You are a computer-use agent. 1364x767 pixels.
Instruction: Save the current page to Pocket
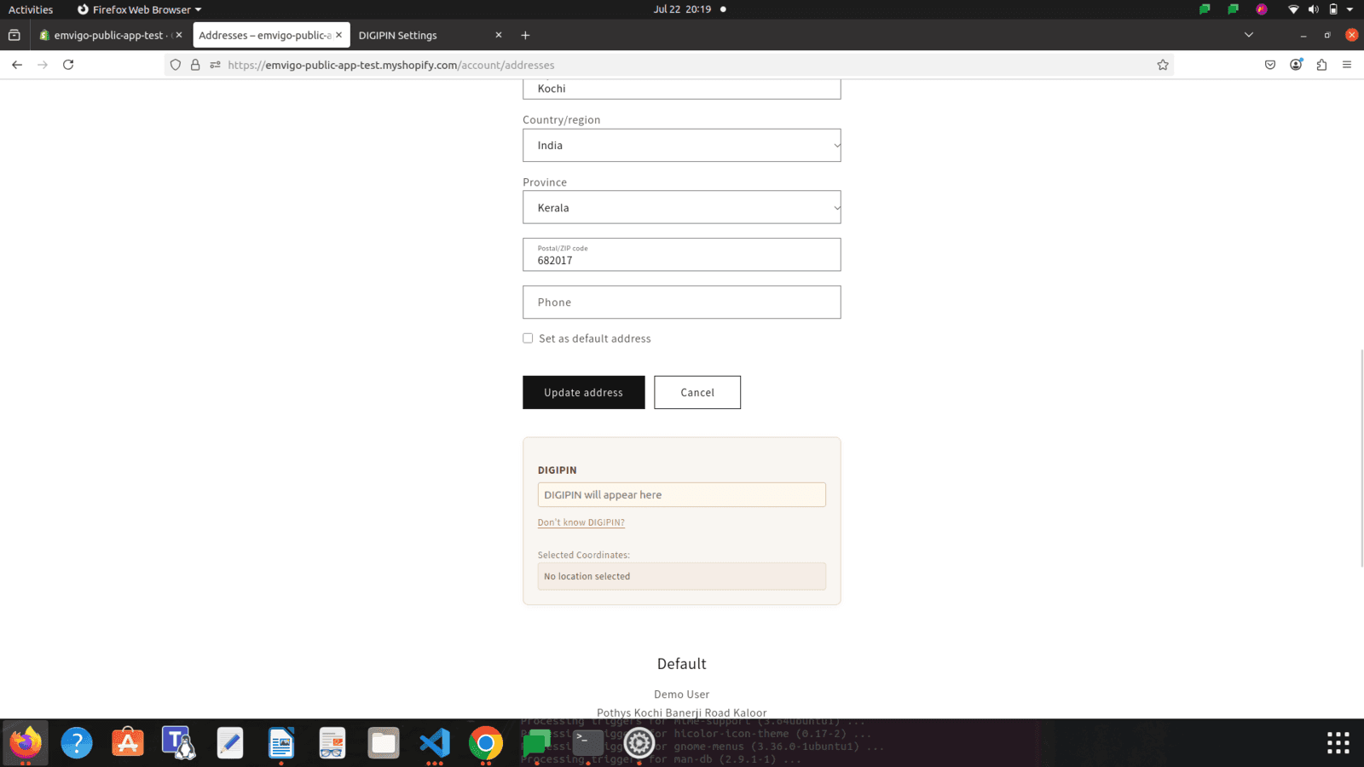click(1269, 64)
